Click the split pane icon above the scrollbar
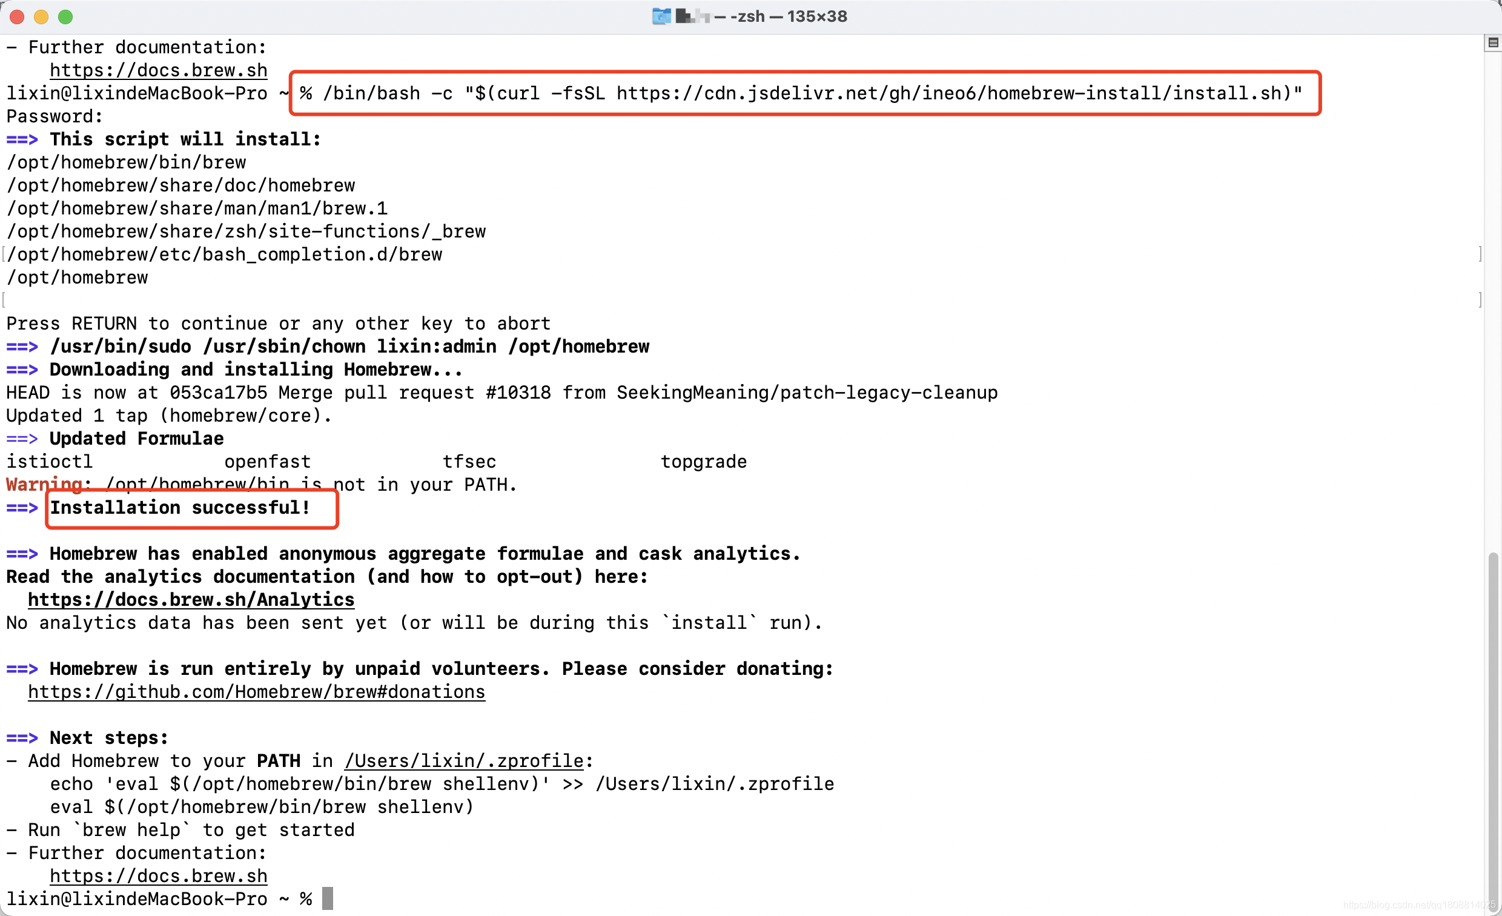 1493,42
